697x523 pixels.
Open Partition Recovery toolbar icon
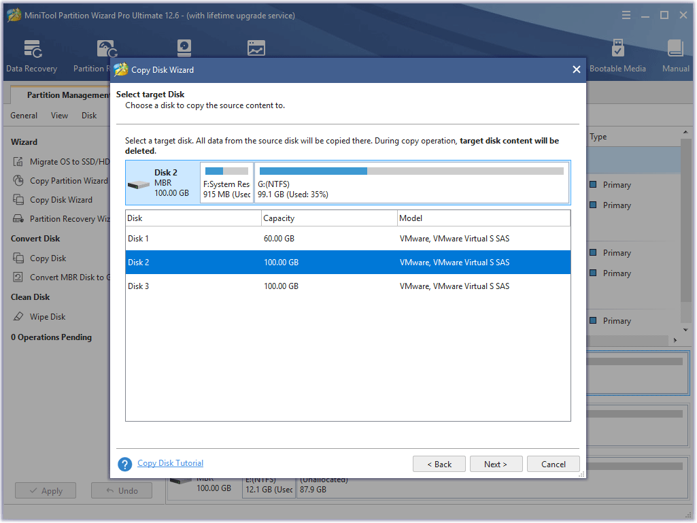click(107, 49)
